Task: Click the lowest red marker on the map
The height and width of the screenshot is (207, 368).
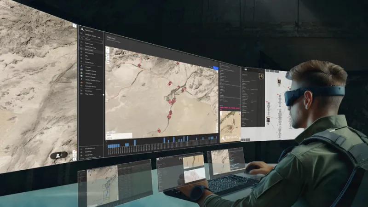Action: point(159,131)
